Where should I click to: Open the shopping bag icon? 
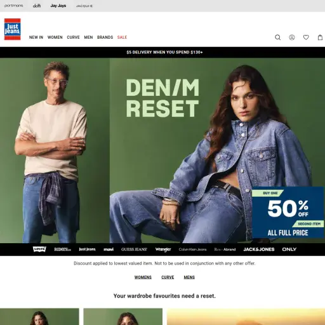pos(320,37)
